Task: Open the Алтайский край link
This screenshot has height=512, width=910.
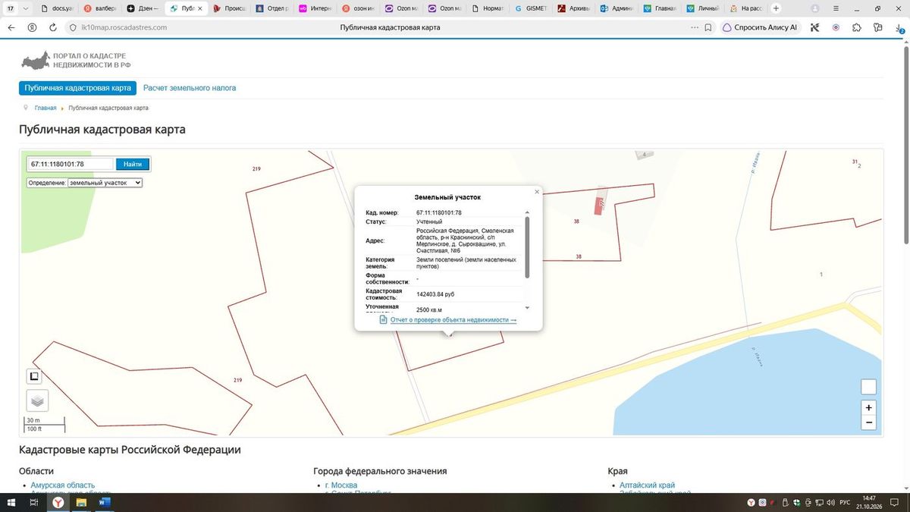Action: pyautogui.click(x=647, y=485)
